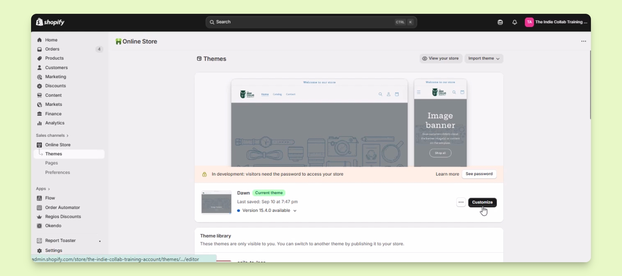Click the Content icon in the sidebar
Viewport: 622px width, 276px height.
(x=39, y=95)
